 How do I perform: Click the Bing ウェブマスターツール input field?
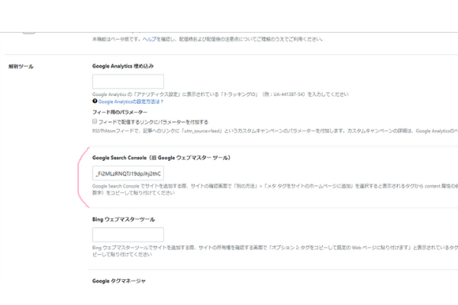point(128,235)
